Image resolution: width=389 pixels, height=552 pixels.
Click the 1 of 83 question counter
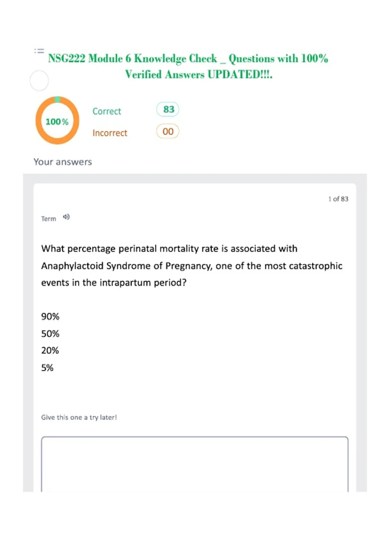(338, 199)
